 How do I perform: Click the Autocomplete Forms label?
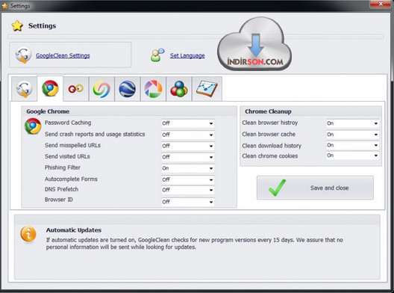[71, 179]
